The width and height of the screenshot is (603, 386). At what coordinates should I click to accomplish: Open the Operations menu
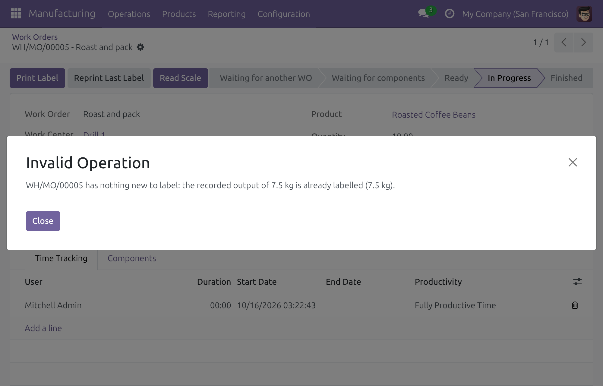[129, 14]
